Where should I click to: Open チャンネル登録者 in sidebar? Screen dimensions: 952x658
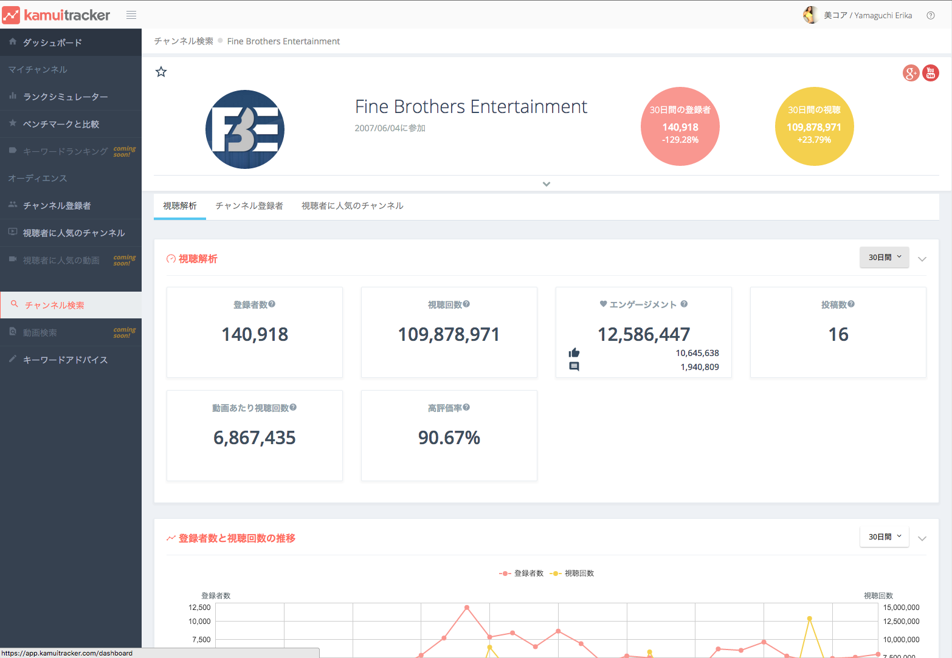71,205
